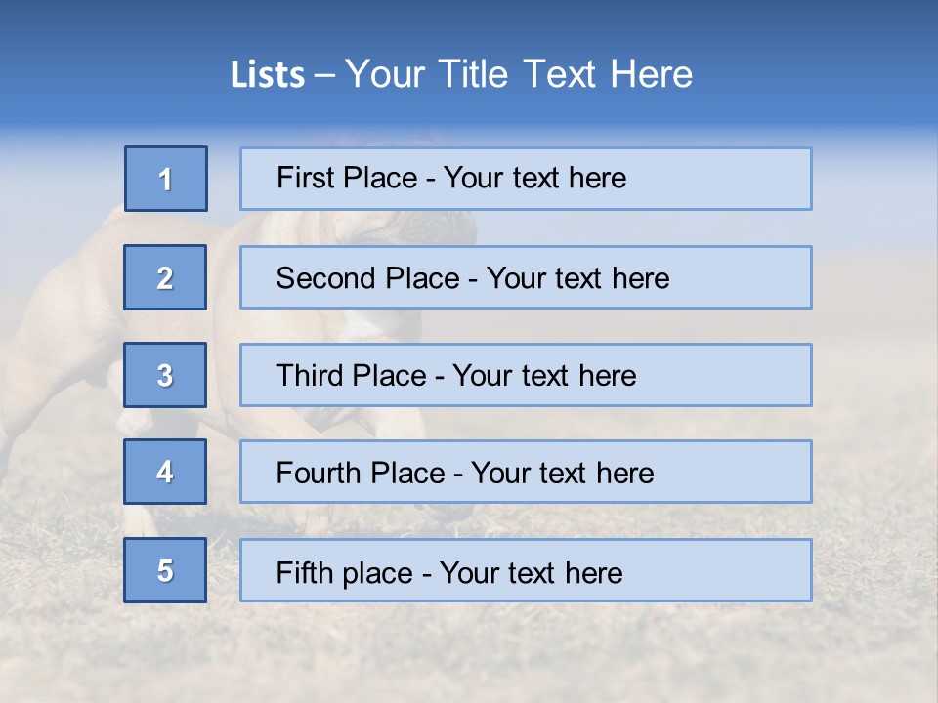This screenshot has height=703, width=938.
Task: Click the word 'First' in the list
Action: click(x=305, y=179)
